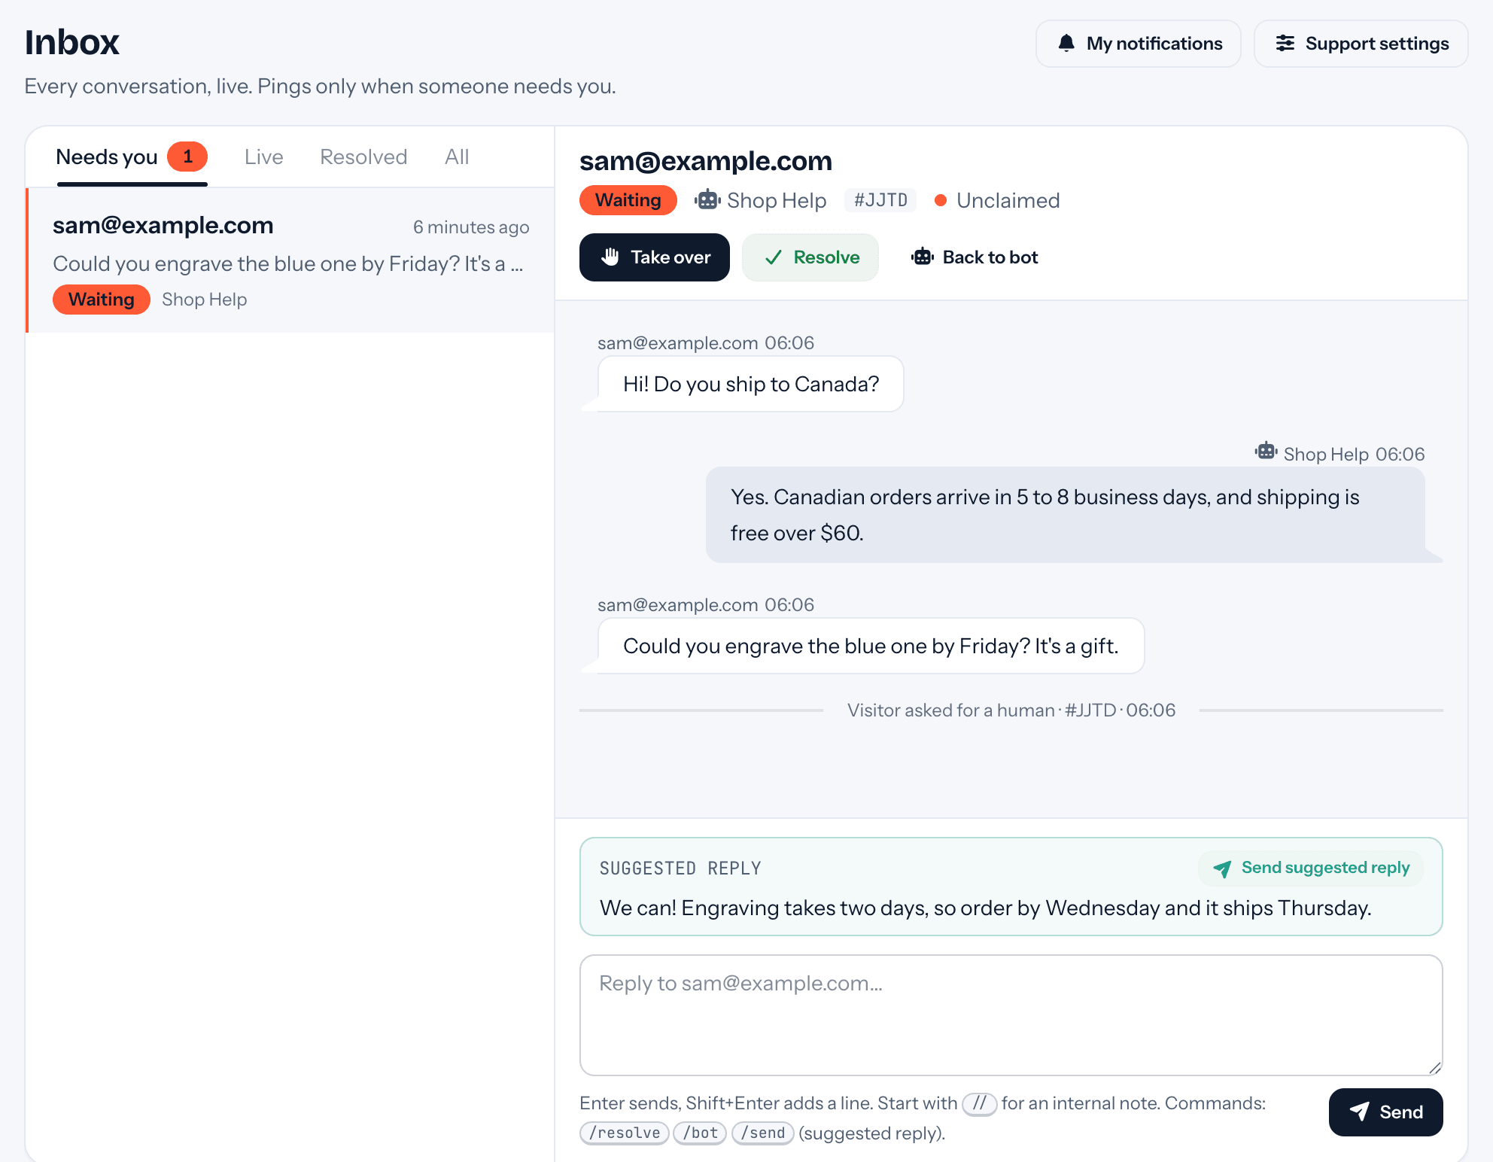Open the Resolved tab
Screen dimensions: 1493x1162
point(363,157)
